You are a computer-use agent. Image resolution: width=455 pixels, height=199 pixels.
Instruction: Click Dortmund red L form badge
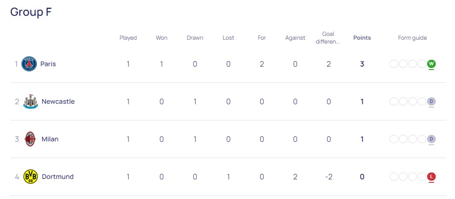(431, 176)
